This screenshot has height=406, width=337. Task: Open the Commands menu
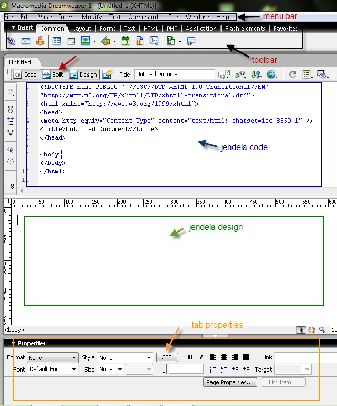tap(145, 17)
